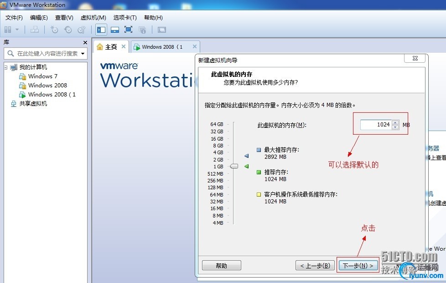
Task: Increase memory with the up spinner arrow
Action: point(395,122)
